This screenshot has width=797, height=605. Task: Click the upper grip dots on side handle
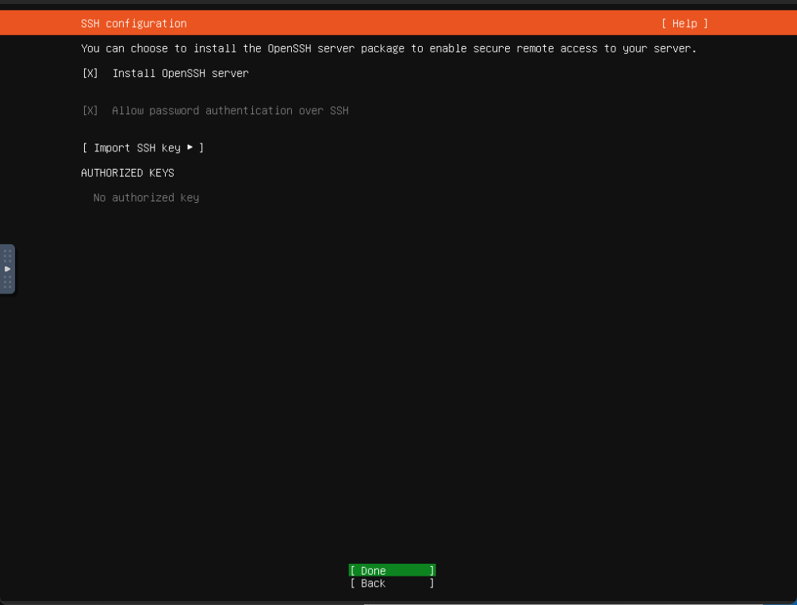tap(7, 255)
